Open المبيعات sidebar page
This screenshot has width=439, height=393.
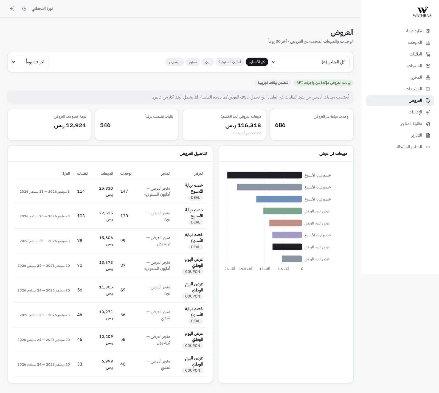tap(400, 43)
